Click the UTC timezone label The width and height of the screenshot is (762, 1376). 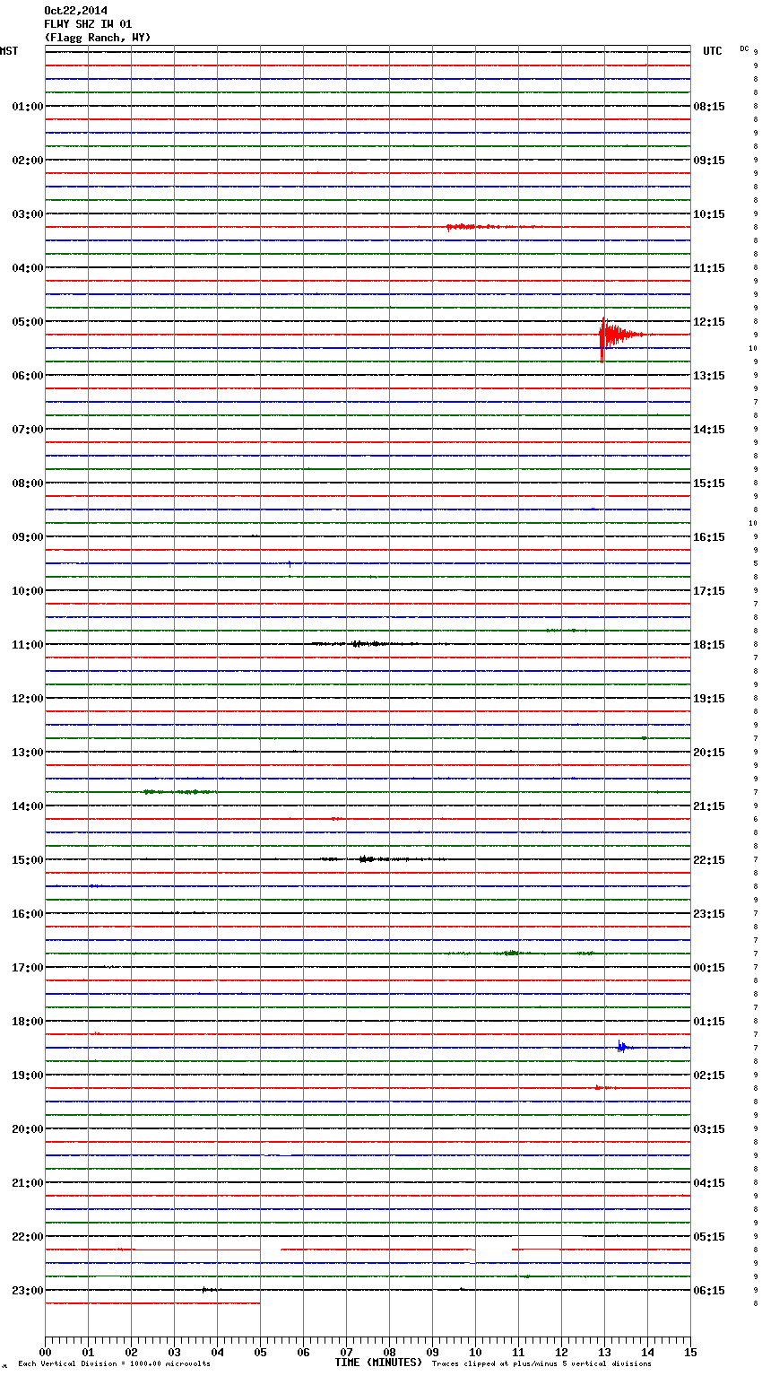(x=713, y=51)
